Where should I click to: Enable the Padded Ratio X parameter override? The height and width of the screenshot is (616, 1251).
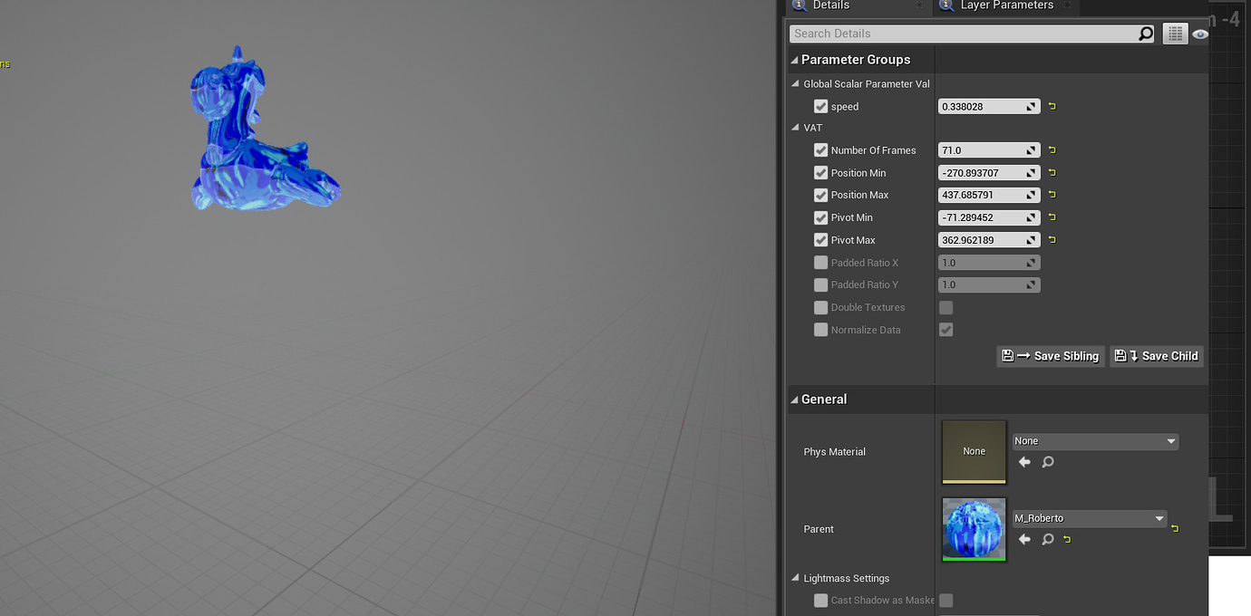821,262
